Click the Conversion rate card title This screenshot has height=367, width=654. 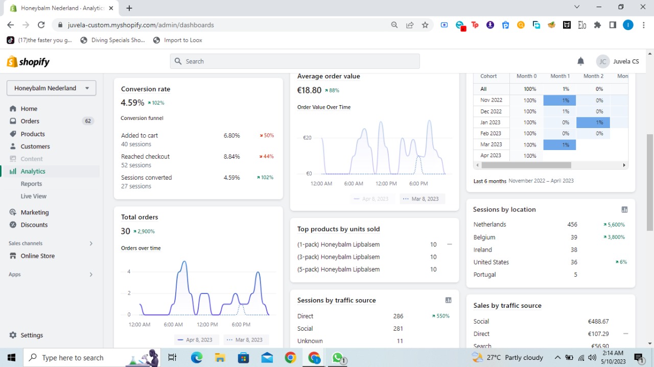pyautogui.click(x=146, y=89)
